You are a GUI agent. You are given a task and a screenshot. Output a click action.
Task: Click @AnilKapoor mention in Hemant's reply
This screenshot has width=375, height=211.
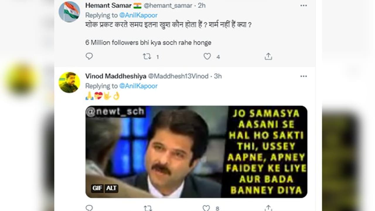point(138,15)
